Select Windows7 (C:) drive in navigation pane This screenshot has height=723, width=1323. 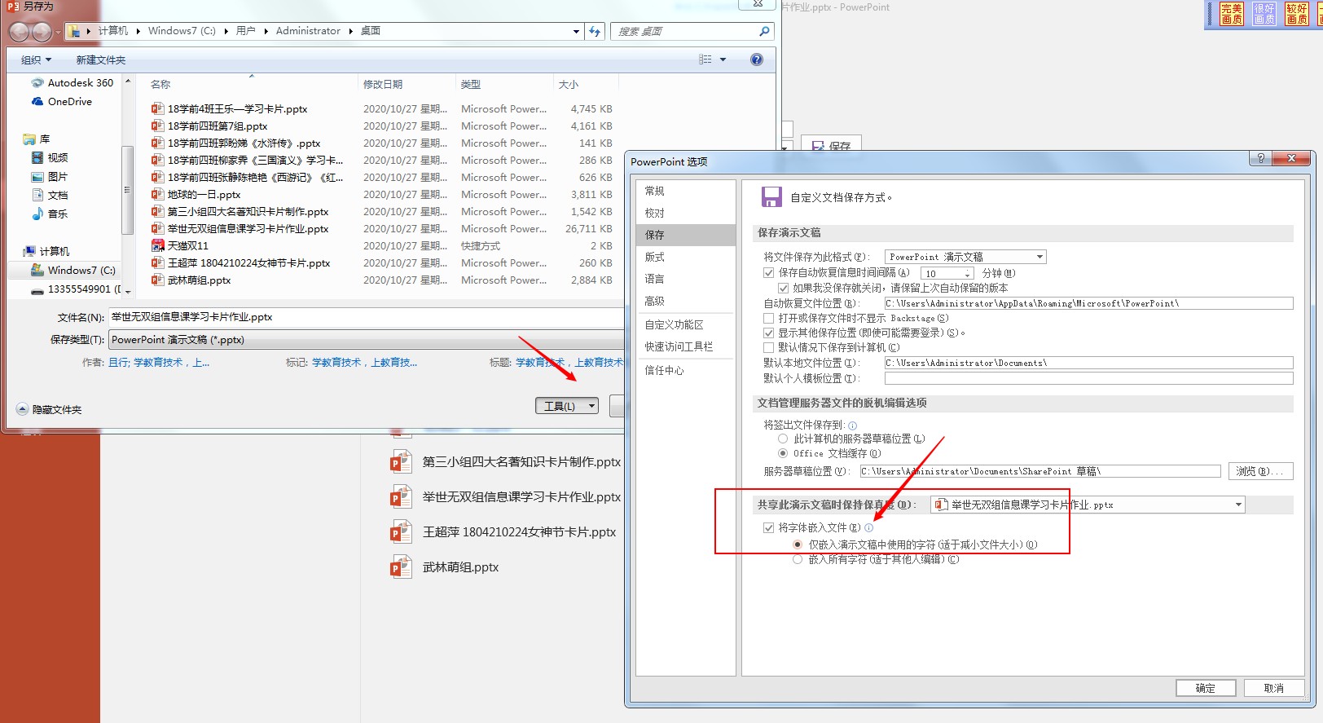(73, 270)
